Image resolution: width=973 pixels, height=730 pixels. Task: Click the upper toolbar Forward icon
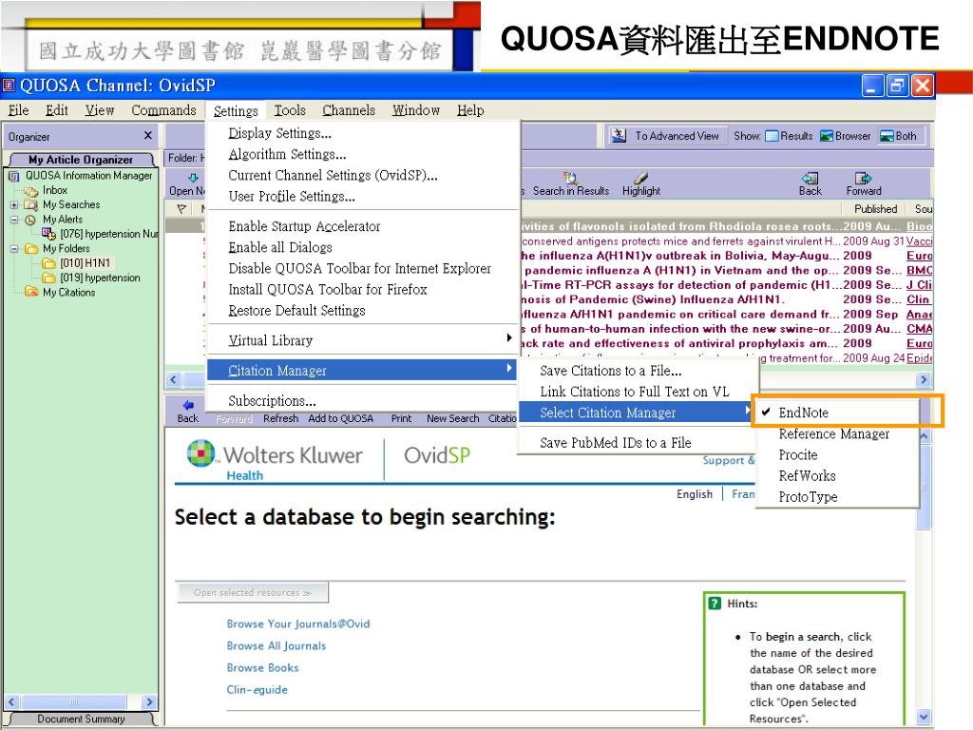(x=863, y=178)
